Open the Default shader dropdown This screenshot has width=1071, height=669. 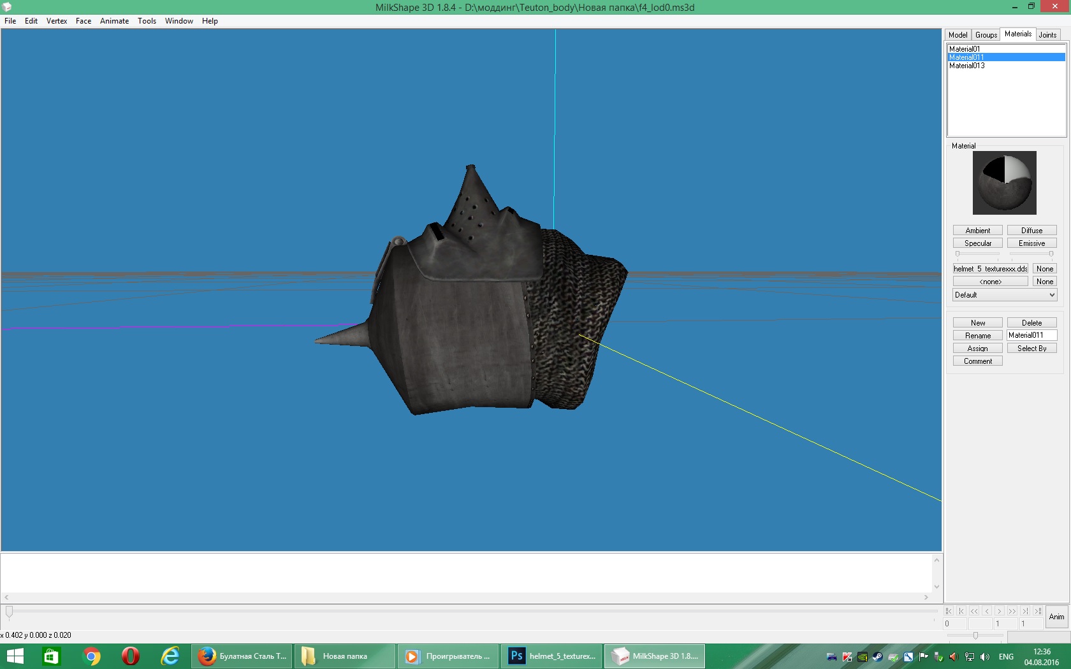click(x=1005, y=295)
